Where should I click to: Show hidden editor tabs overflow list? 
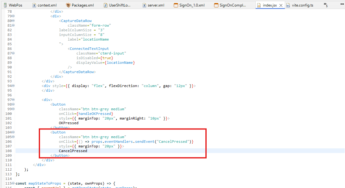click(325, 5)
